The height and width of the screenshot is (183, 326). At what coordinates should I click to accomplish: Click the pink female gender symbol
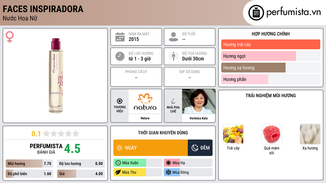[x=10, y=37]
